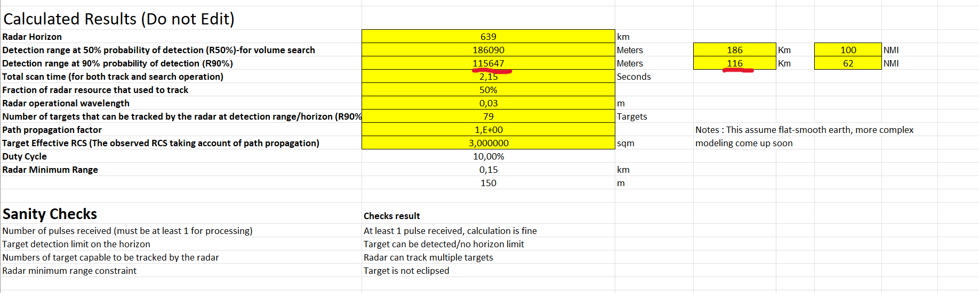Click the 'Calculated Results (Do not Edit)' title
979x293 pixels.
coord(119,19)
